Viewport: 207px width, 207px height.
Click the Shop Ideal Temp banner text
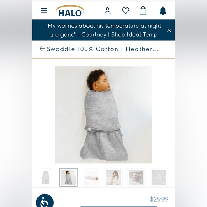click(x=135, y=35)
